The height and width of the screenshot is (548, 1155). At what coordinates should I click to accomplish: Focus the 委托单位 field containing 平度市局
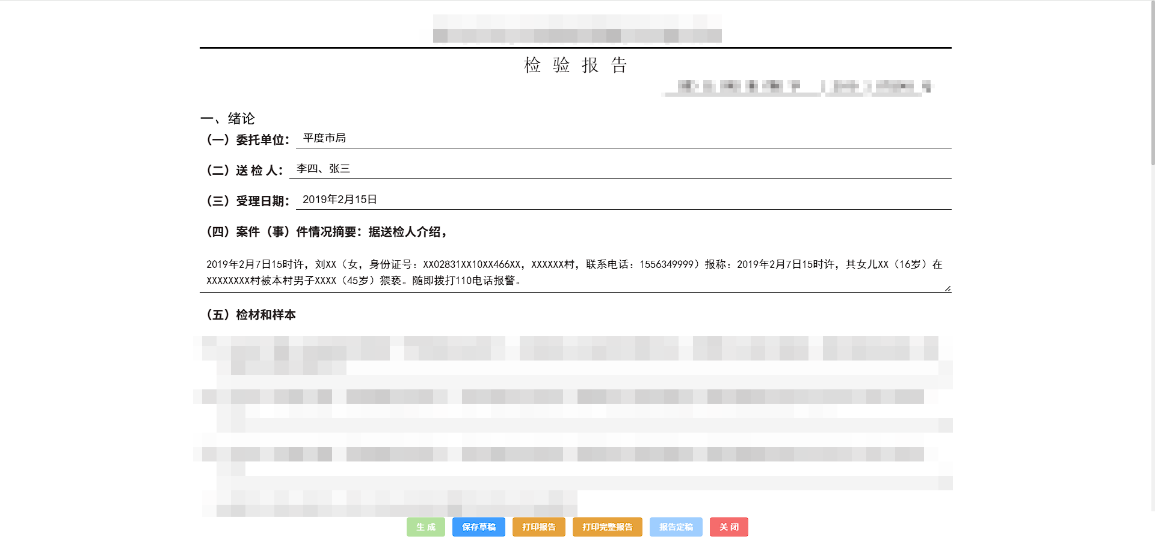point(623,139)
